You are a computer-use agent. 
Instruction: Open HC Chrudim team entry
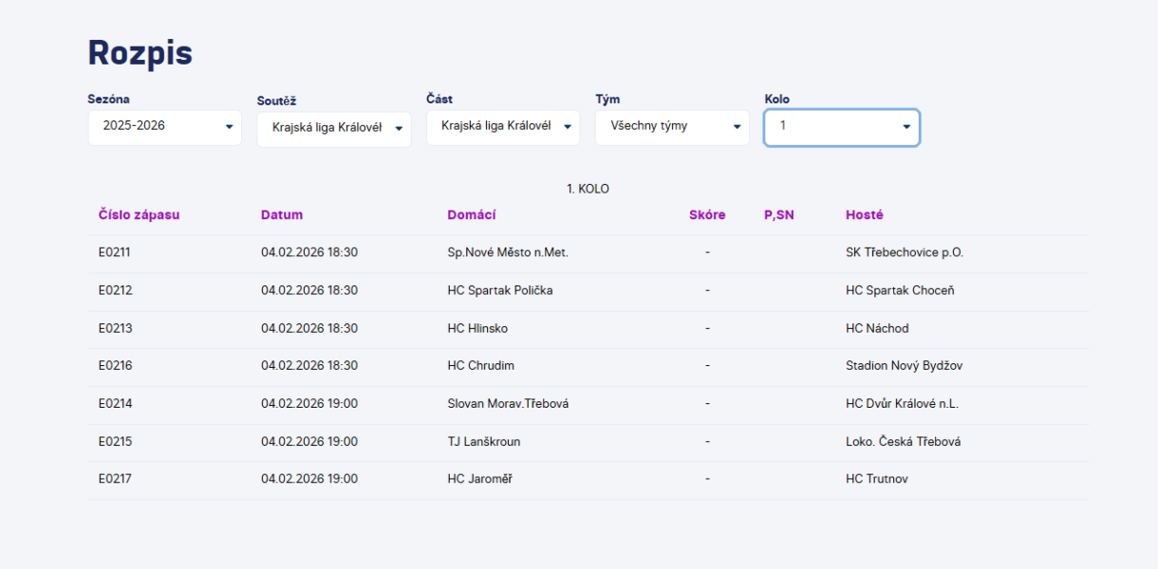(x=480, y=366)
